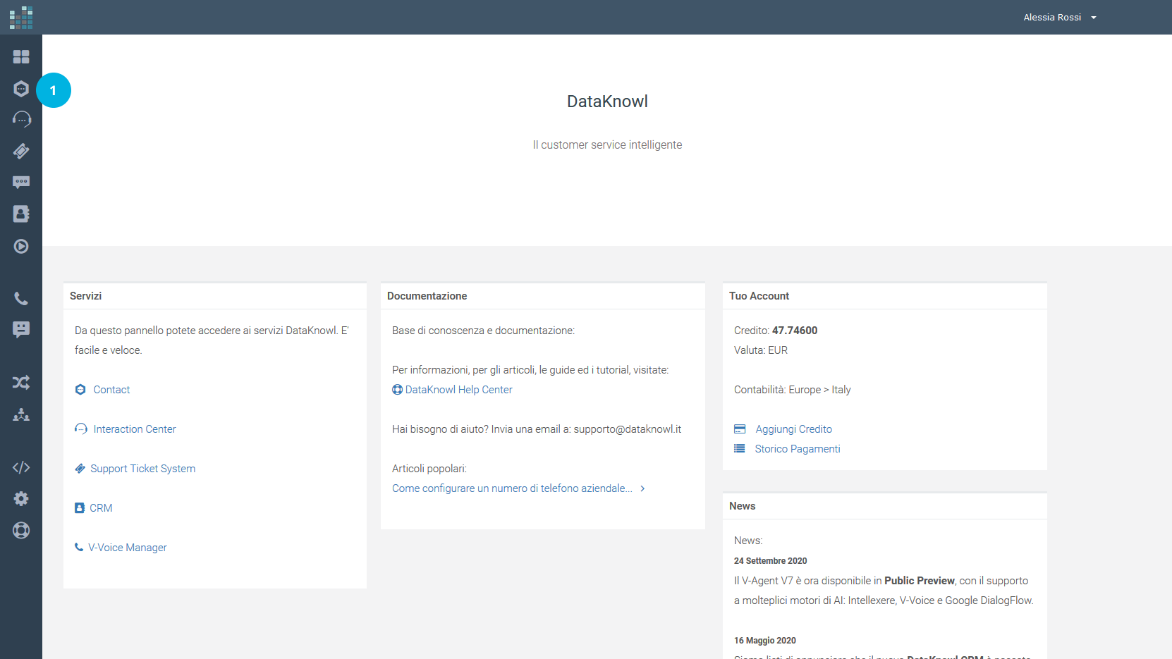The height and width of the screenshot is (659, 1172).
Task: Click the Valuta: EUR text
Action: (x=761, y=350)
